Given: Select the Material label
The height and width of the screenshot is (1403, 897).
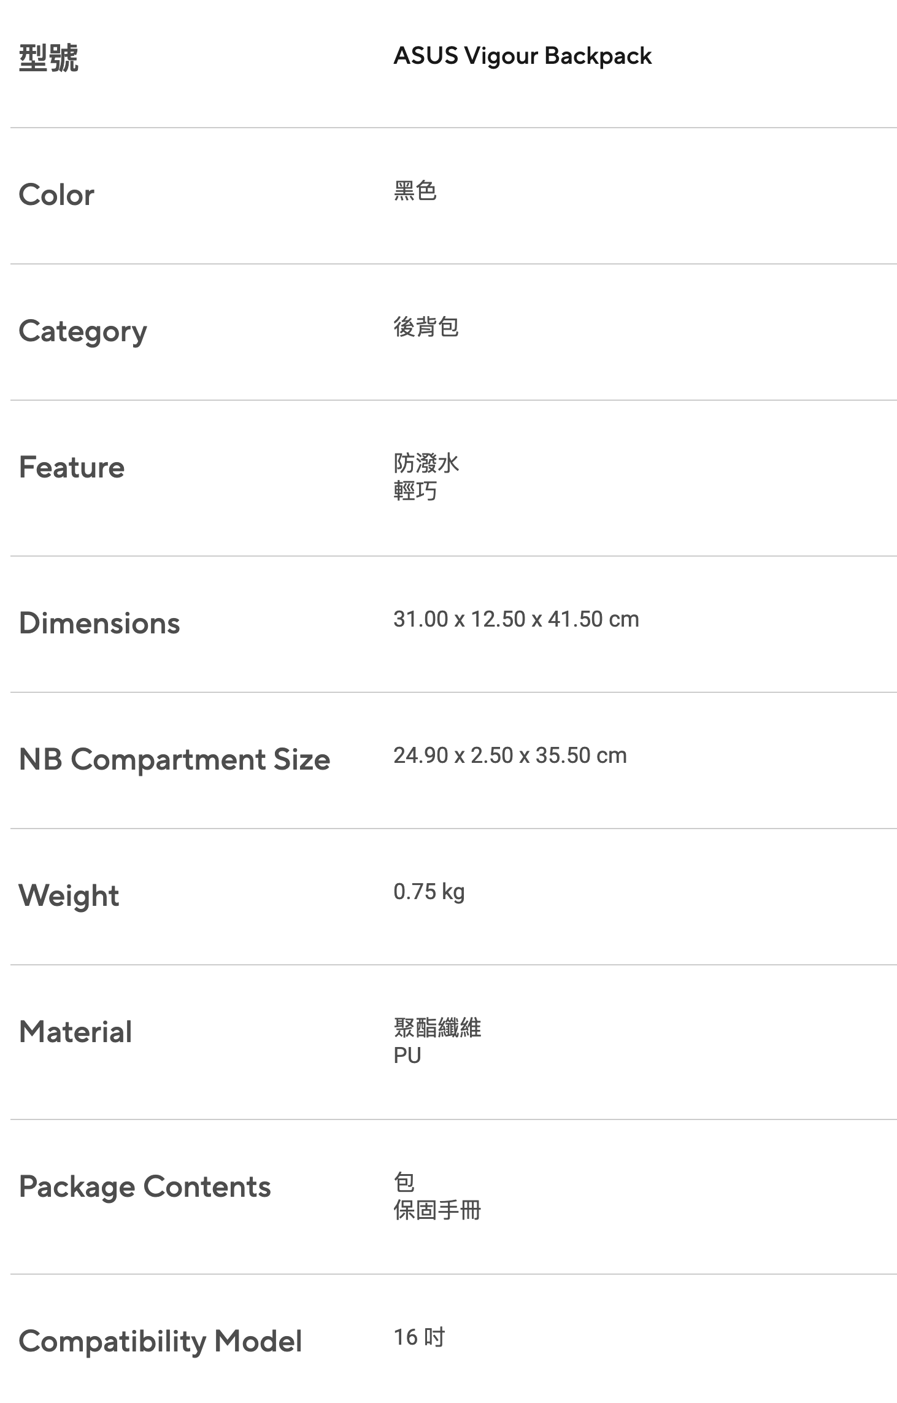Looking at the screenshot, I should point(75,1032).
